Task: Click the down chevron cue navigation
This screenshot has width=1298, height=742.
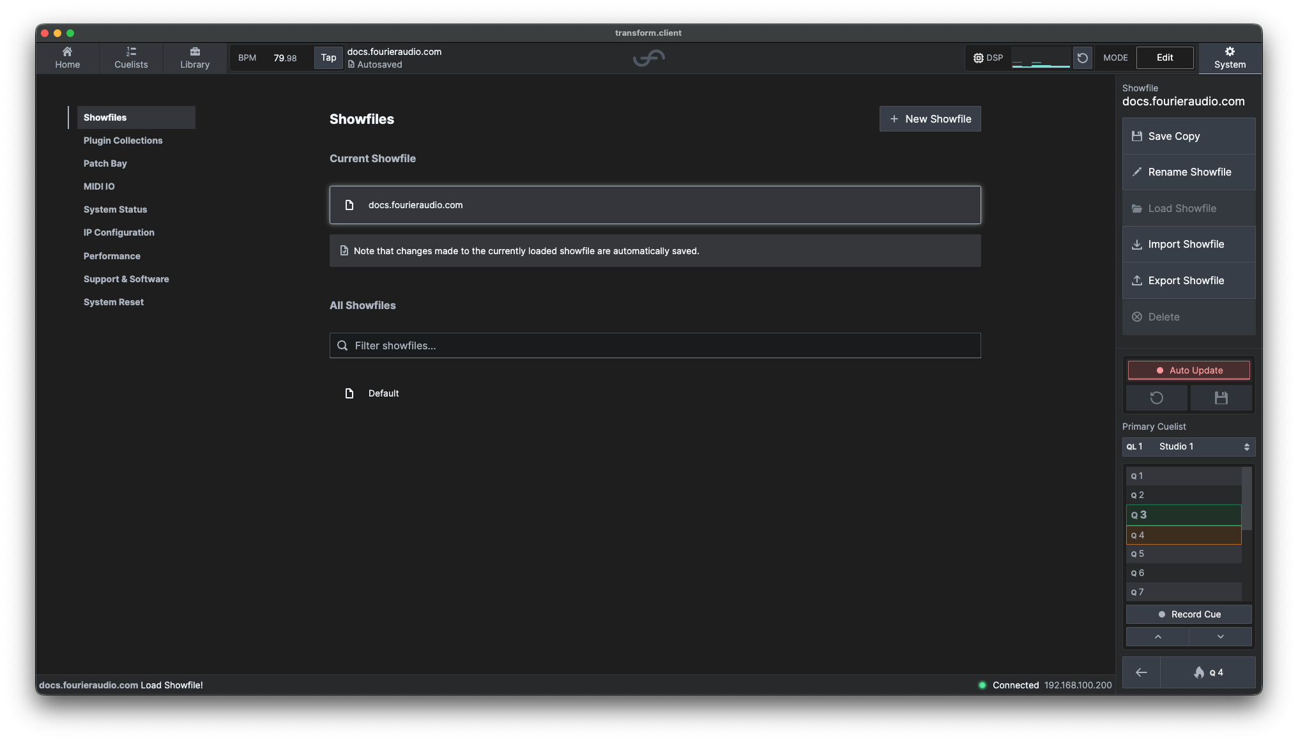Action: coord(1221,637)
